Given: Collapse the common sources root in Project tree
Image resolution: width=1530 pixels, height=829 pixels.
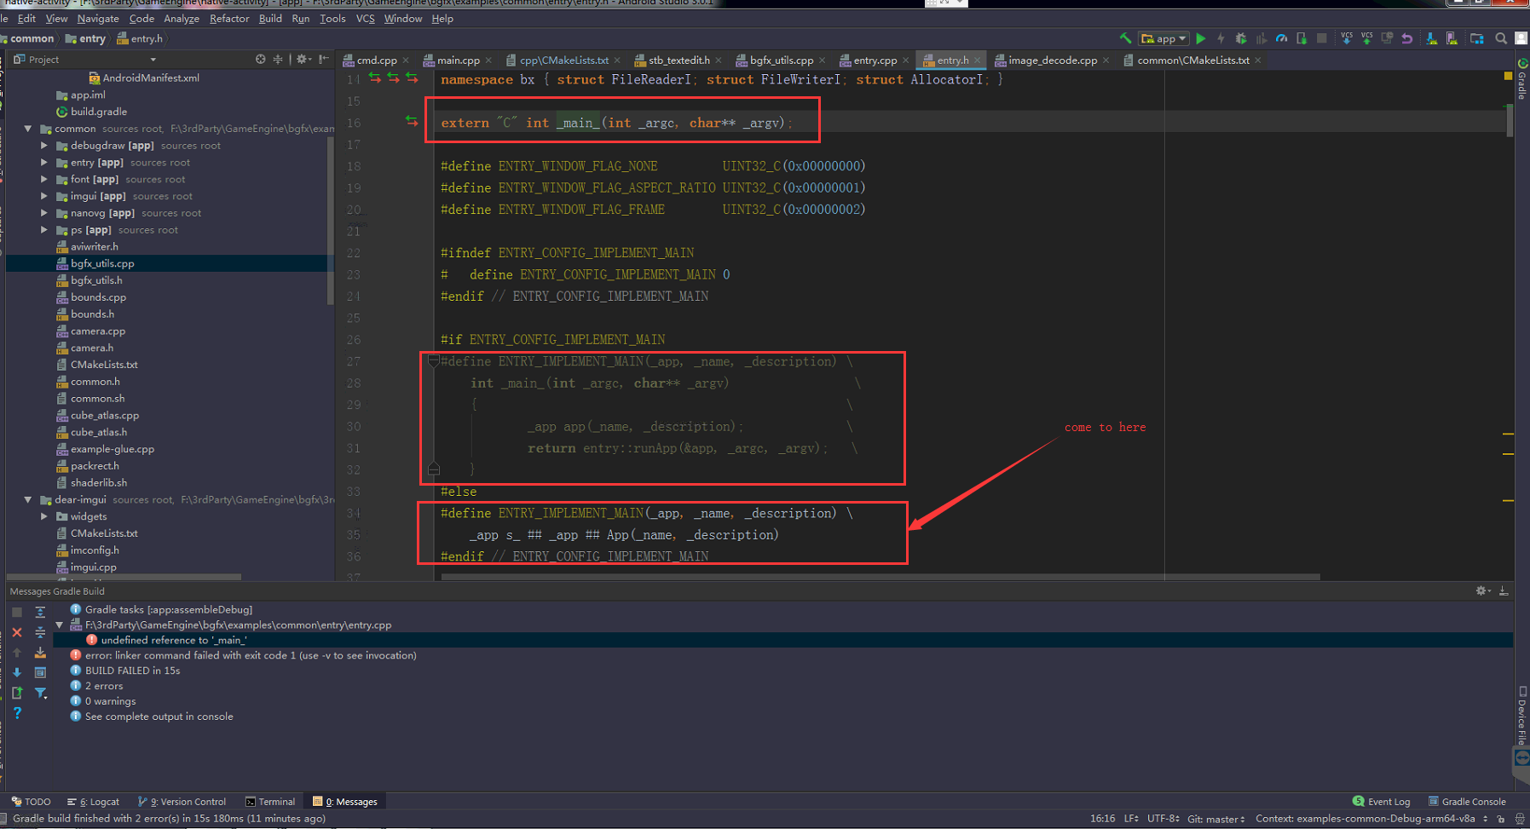Looking at the screenshot, I should click(29, 129).
